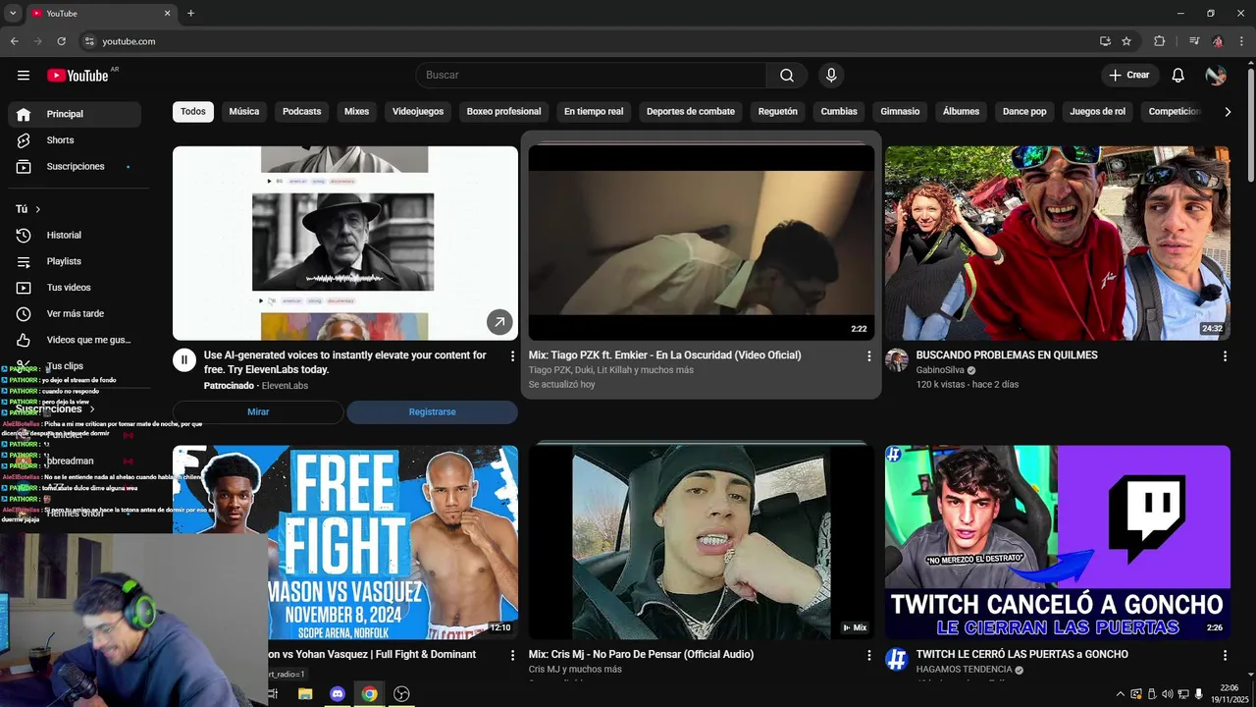The width and height of the screenshot is (1256, 707).
Task: Start voice search with the microphone
Action: tap(831, 76)
